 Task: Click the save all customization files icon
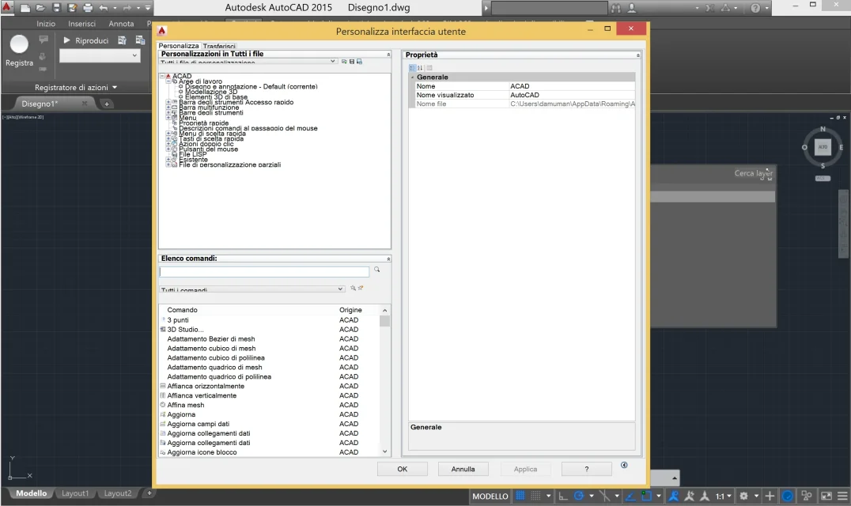coord(352,62)
